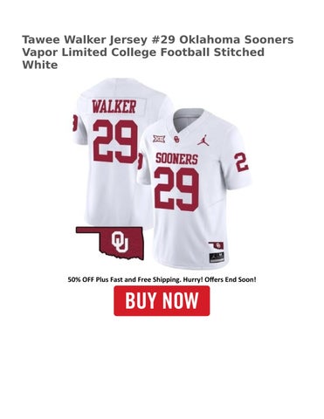The image size is (324, 419).
Task: Click the sleeve number on front jersey's sleeve
Action: 241,161
